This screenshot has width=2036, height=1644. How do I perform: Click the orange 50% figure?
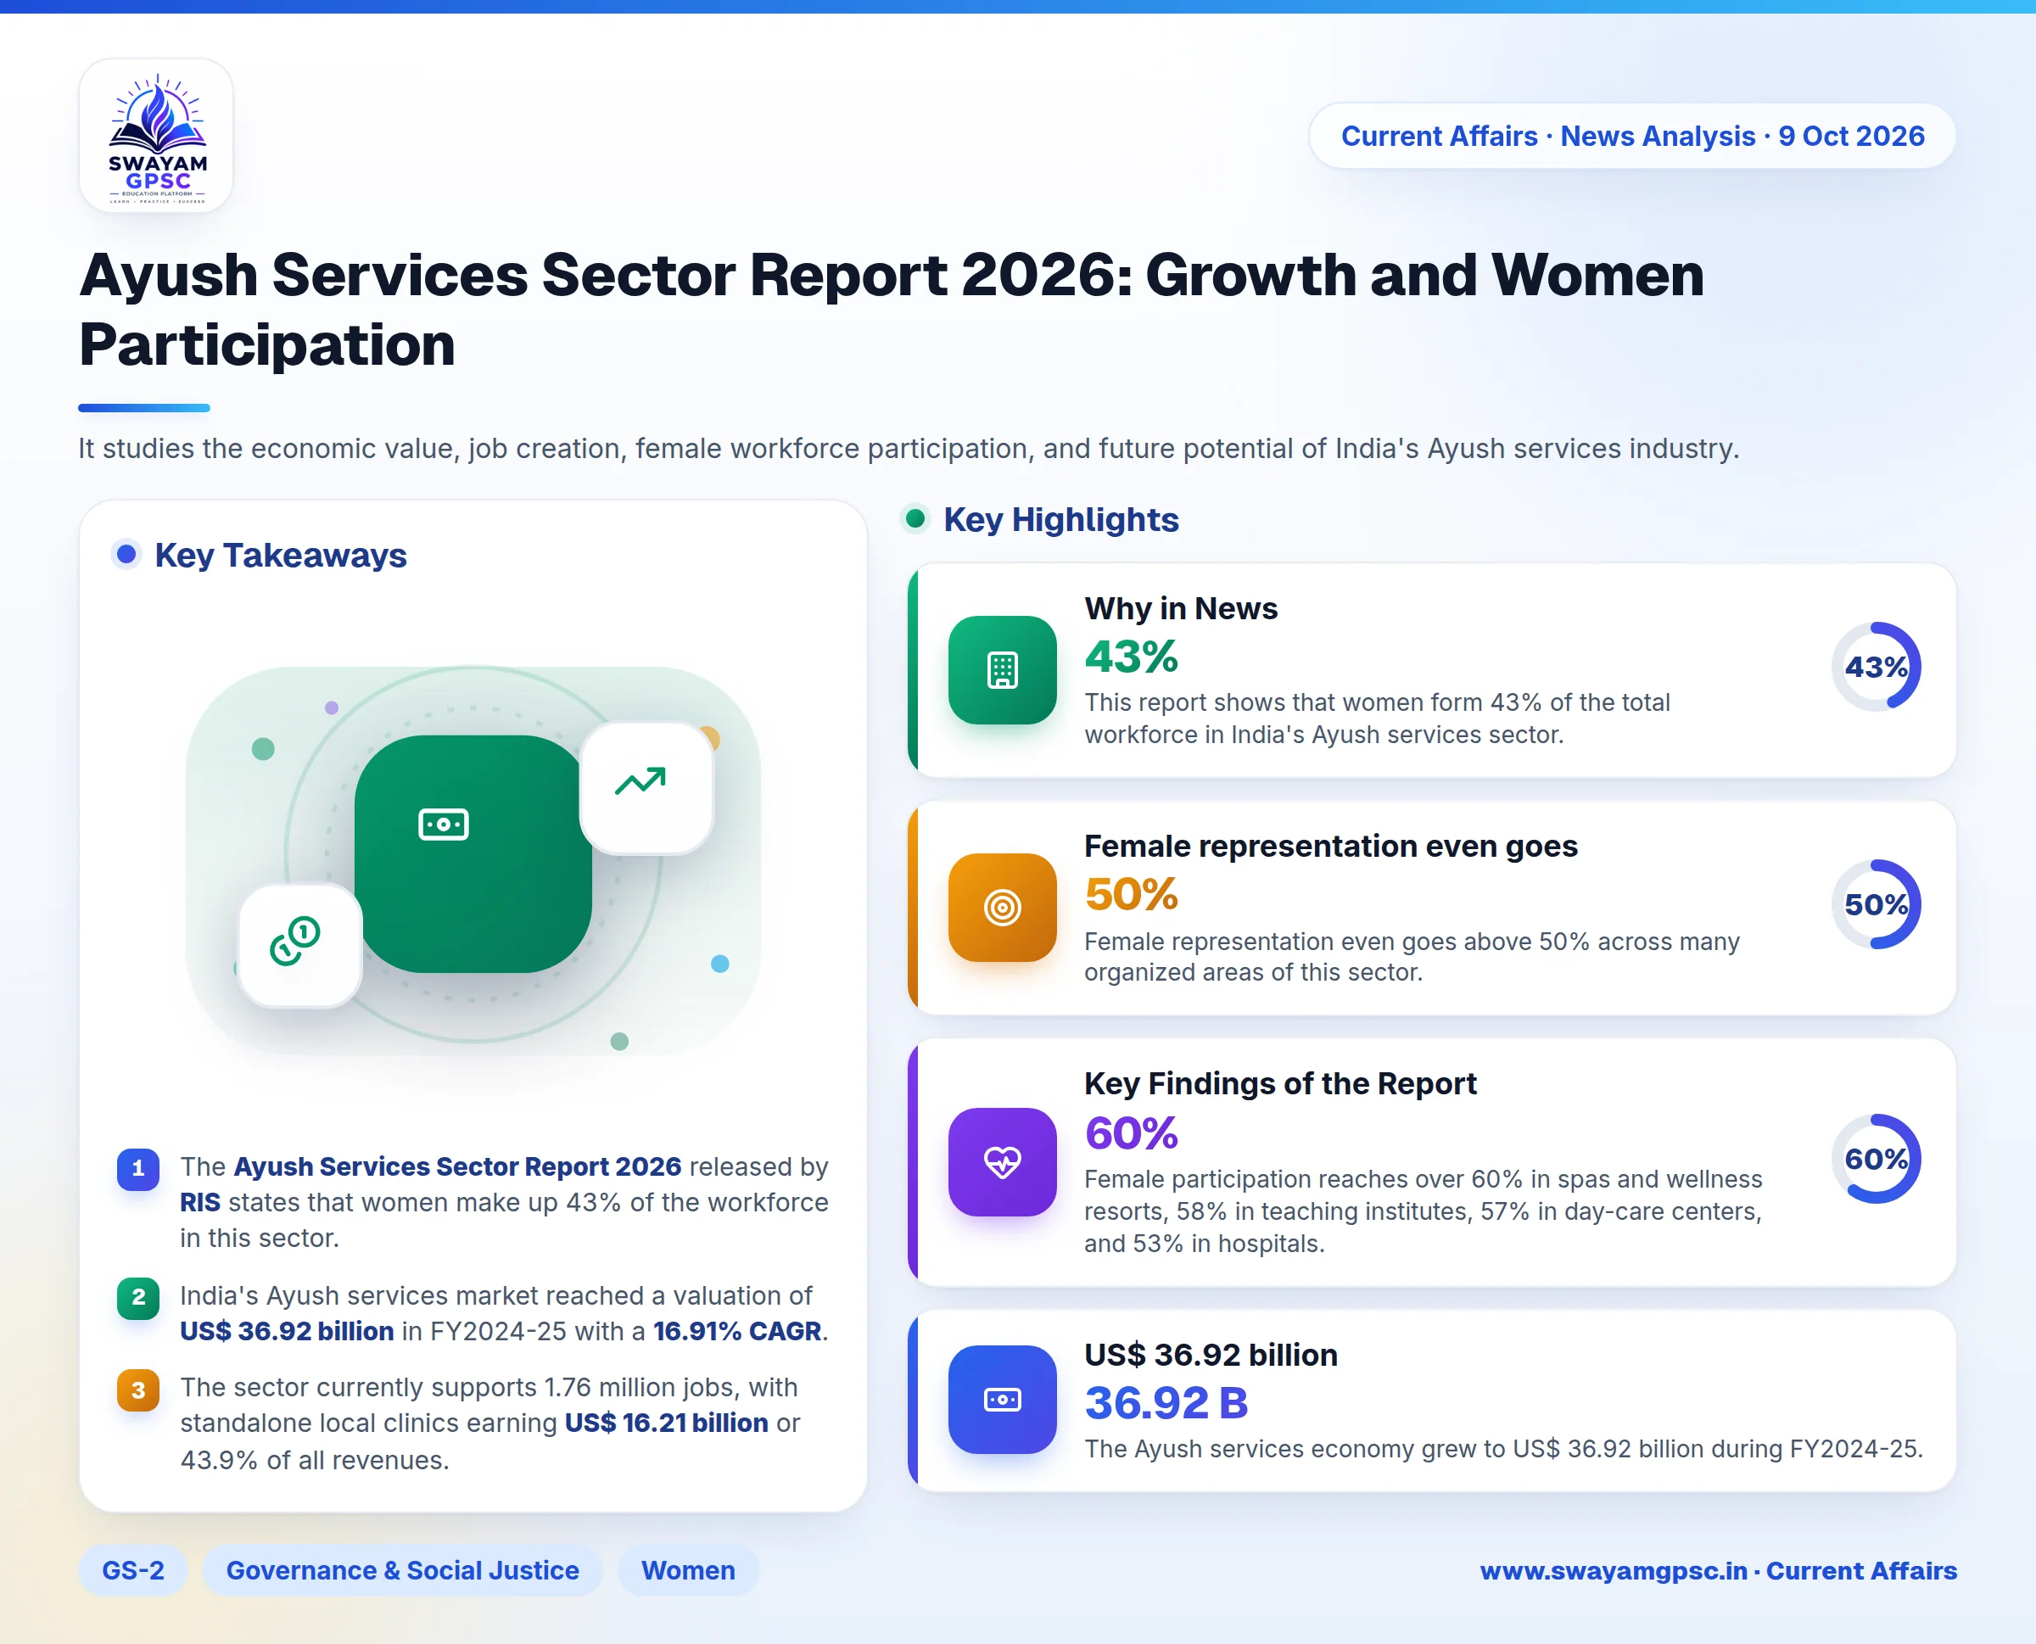[1132, 894]
